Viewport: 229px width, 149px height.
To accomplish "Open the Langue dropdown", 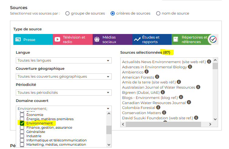I will tap(63, 60).
